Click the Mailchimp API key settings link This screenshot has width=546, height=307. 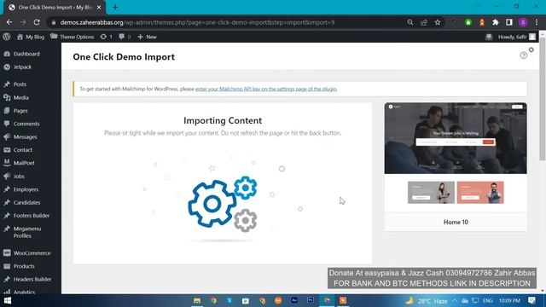point(265,89)
